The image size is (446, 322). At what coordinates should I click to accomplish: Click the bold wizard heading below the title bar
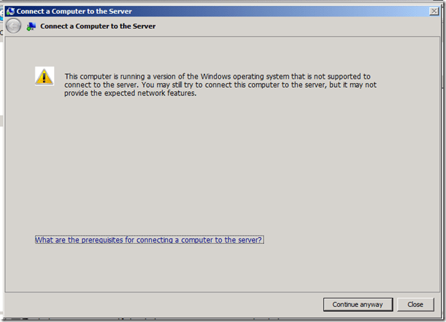point(98,26)
